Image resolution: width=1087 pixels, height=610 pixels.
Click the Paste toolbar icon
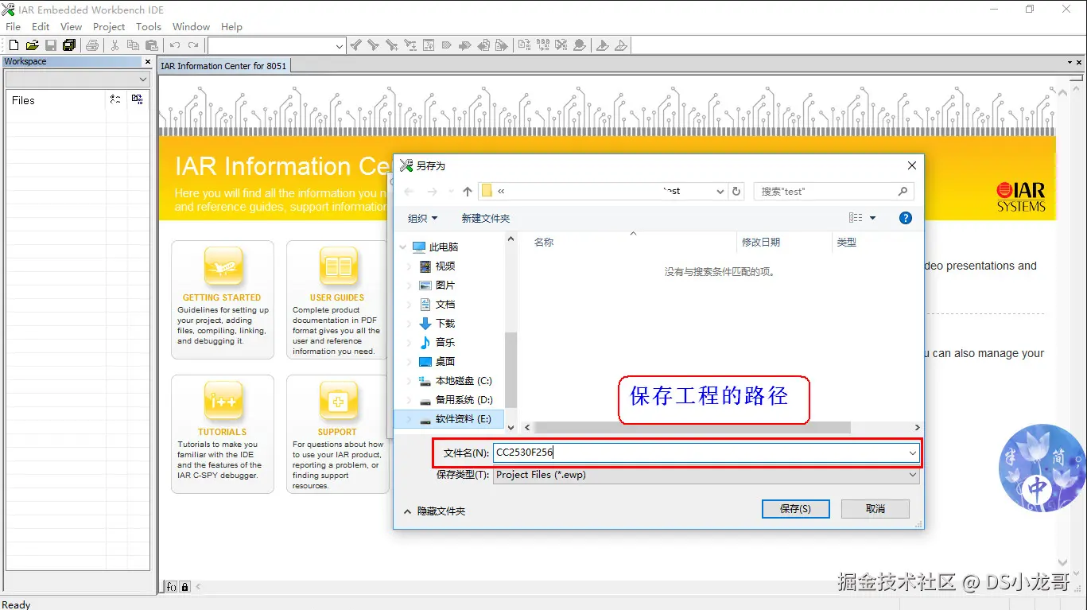point(152,45)
